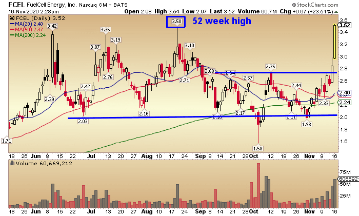
Task: Click the yellow highlighted Nov 16 candle
Action: point(334,42)
